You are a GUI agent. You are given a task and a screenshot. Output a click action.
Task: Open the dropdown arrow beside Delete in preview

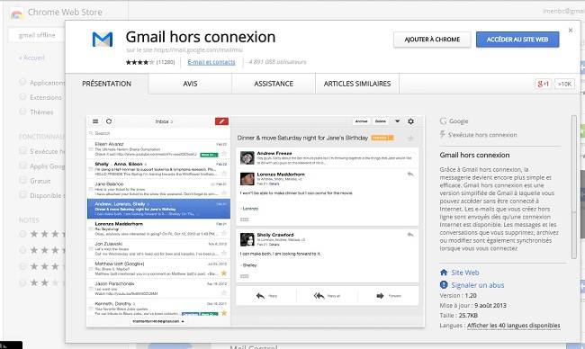pos(397,121)
